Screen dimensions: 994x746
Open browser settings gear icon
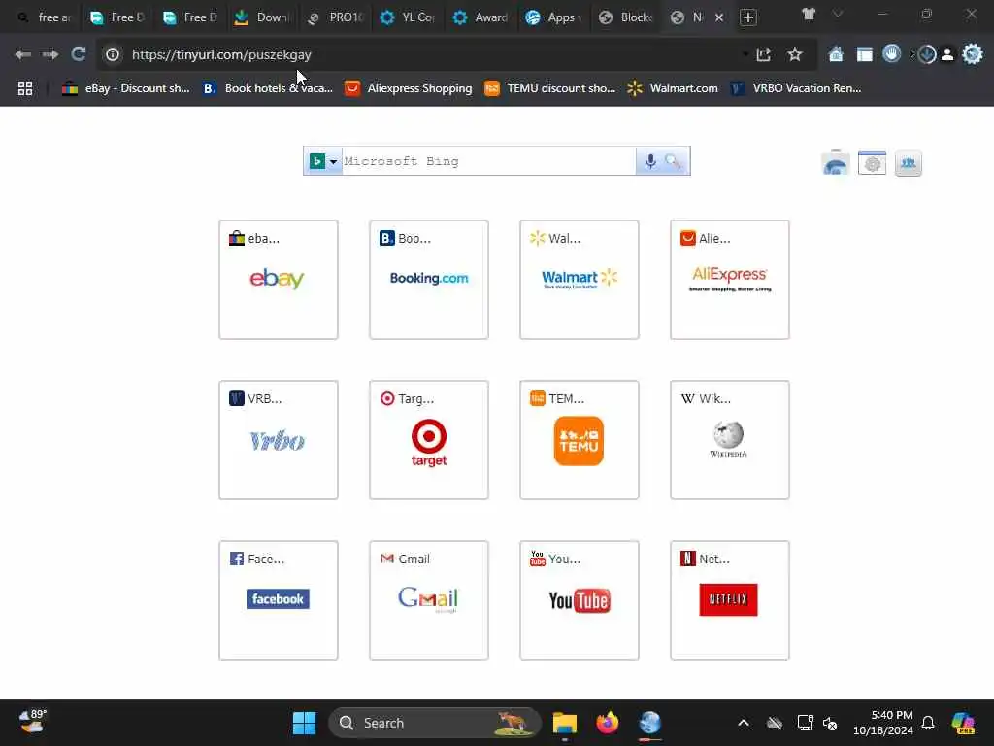tap(972, 54)
